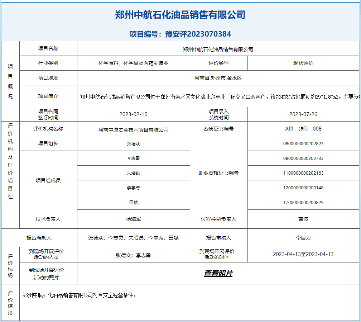Click the 项目概况 section header

[10, 81]
